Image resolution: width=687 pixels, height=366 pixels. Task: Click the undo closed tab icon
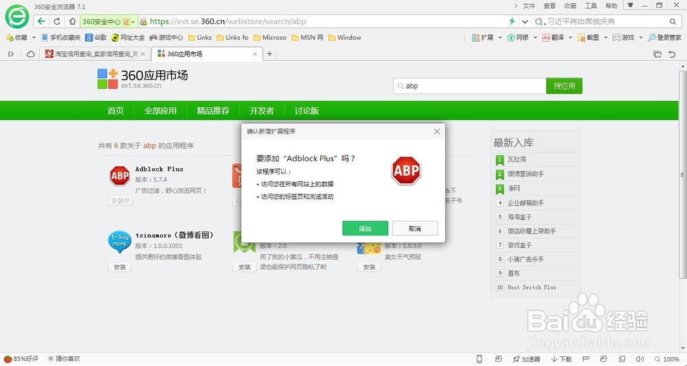pyautogui.click(x=672, y=54)
